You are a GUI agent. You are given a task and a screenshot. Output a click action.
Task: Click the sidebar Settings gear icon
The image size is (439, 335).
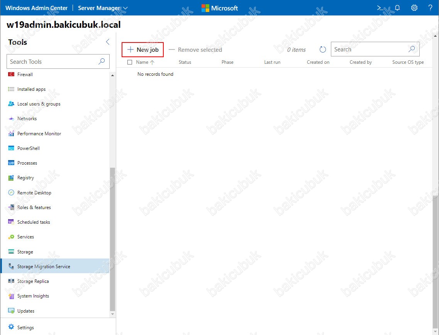pos(11,327)
